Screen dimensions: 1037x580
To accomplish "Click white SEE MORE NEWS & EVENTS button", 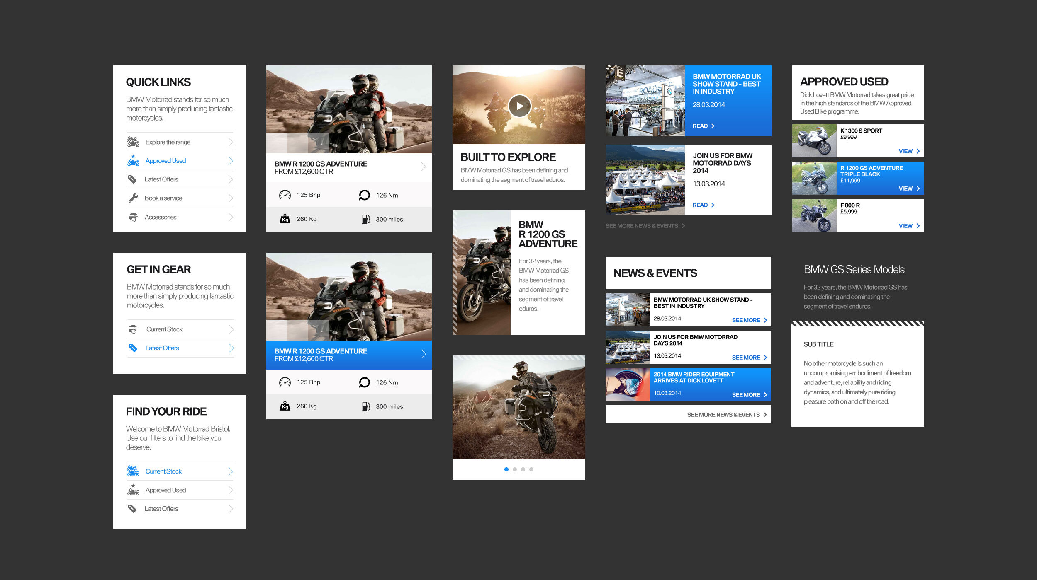I will pos(688,414).
